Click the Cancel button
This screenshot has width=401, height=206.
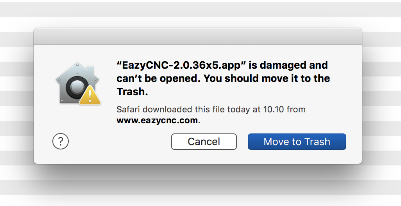pyautogui.click(x=204, y=141)
